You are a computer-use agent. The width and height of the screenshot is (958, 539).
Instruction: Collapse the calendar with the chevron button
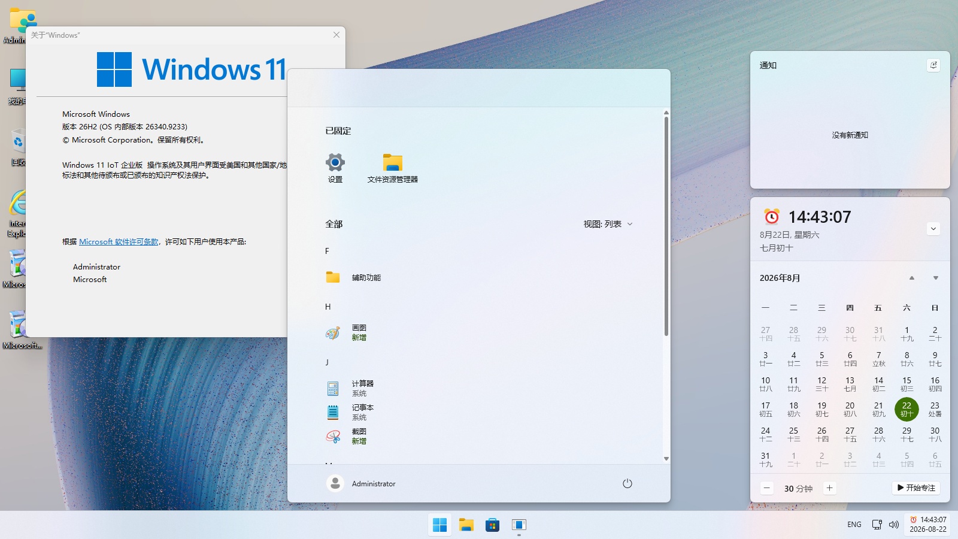[933, 229]
